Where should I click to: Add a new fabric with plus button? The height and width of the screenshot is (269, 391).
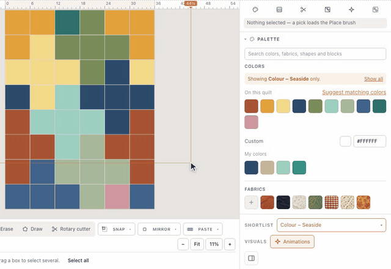[251, 202]
